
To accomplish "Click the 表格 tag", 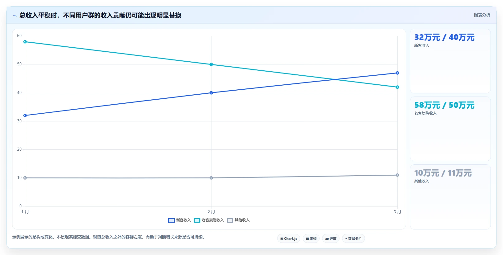I will (311, 238).
